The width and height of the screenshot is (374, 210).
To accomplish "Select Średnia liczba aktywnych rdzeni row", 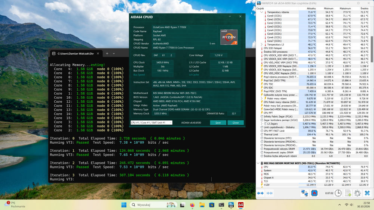I will (x=313, y=156).
